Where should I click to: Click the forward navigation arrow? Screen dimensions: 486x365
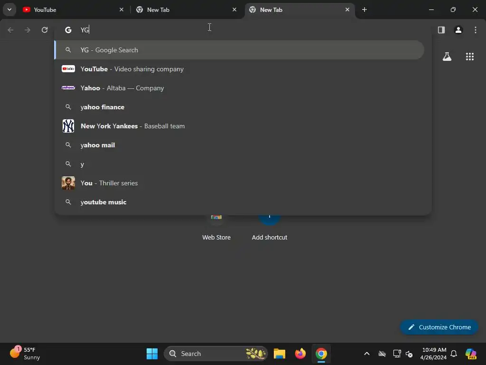pos(28,30)
